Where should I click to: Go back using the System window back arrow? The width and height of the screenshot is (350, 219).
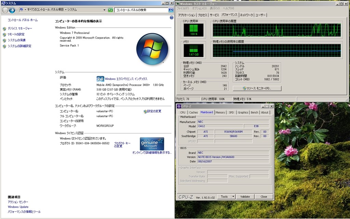[5, 10]
